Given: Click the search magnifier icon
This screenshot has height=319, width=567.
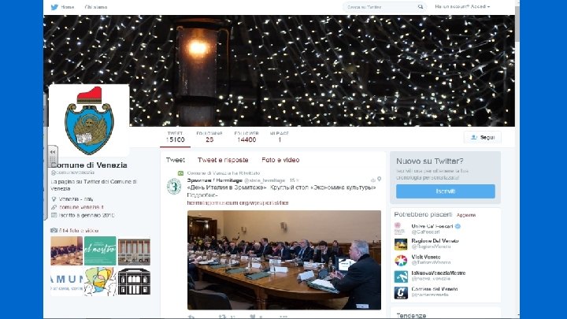Looking at the screenshot, I should pyautogui.click(x=421, y=7).
